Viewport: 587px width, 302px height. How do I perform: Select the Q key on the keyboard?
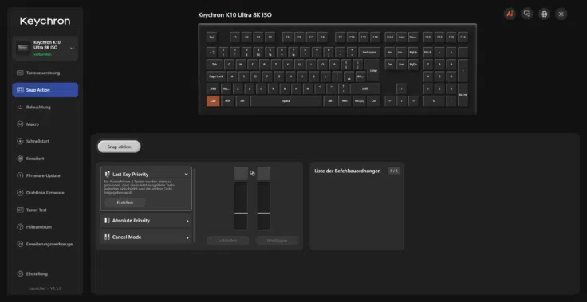tap(229, 65)
